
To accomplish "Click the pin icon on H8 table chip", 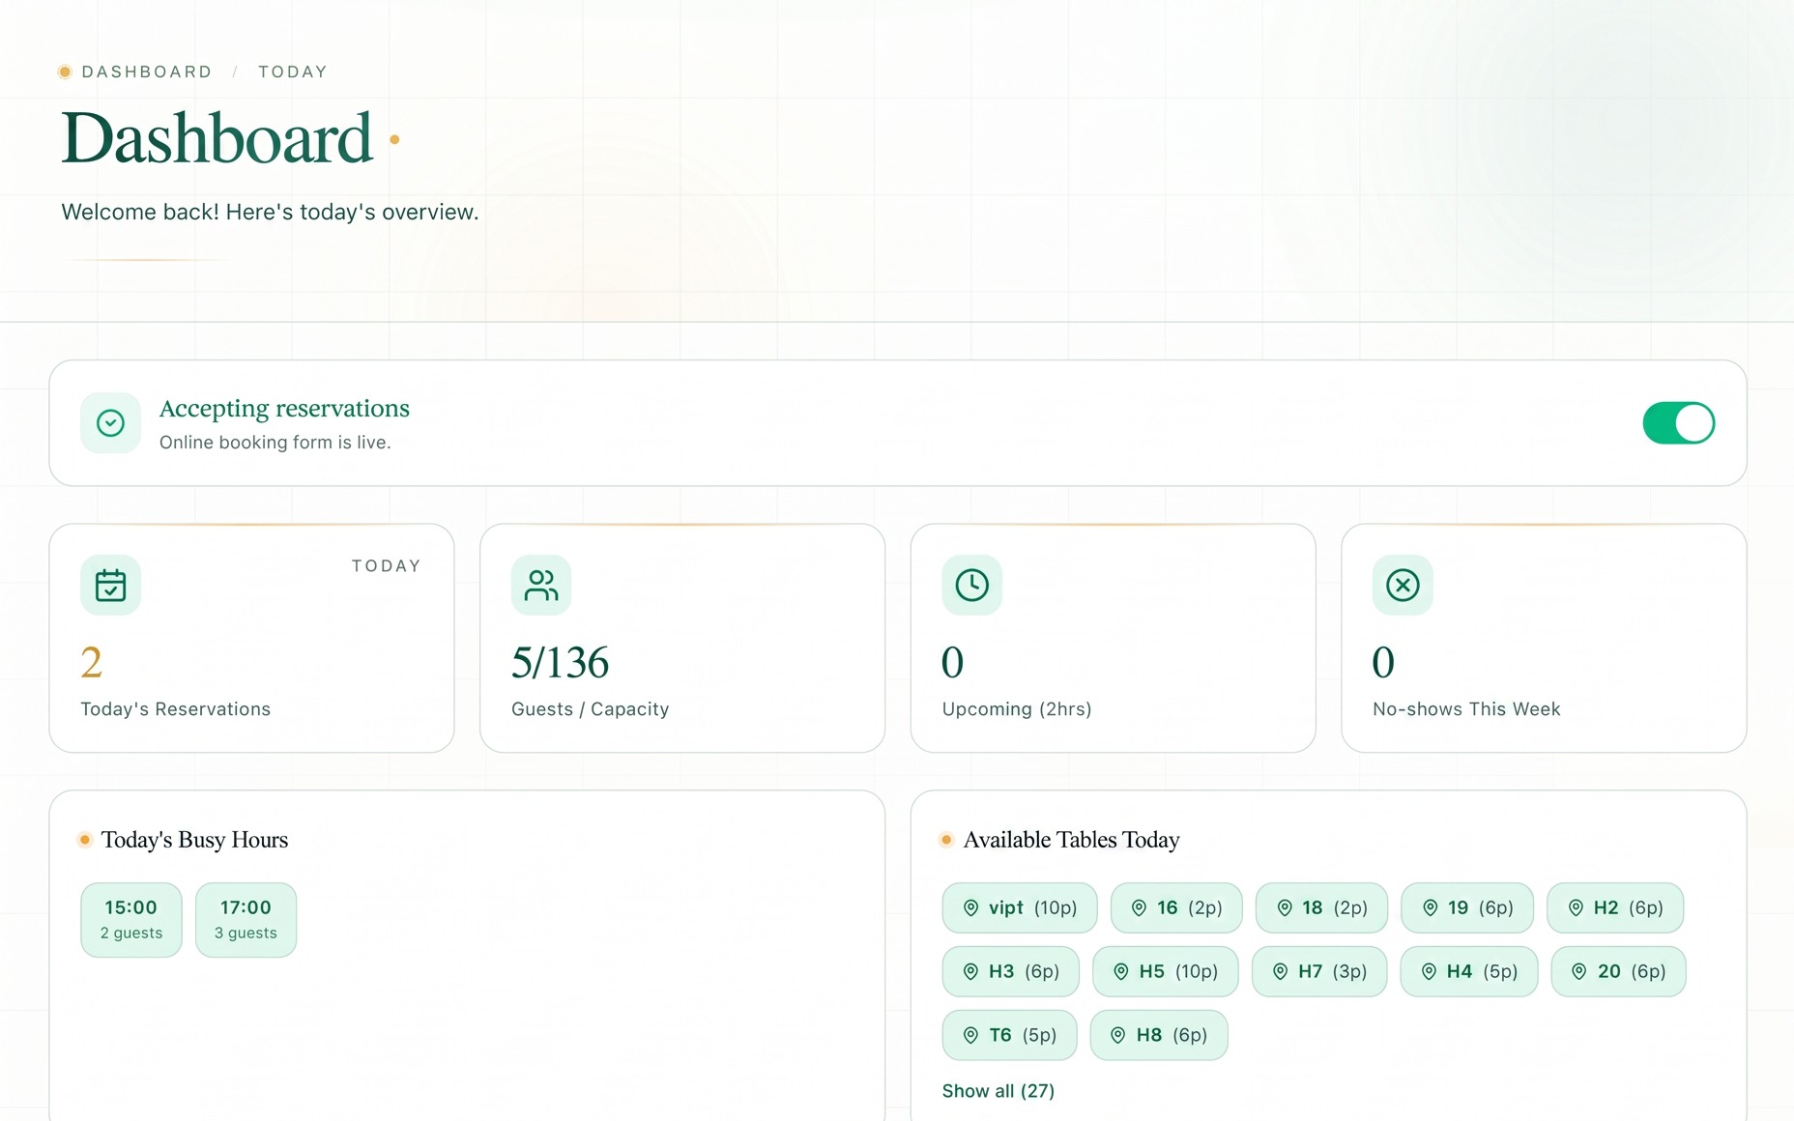I will (x=1117, y=1035).
